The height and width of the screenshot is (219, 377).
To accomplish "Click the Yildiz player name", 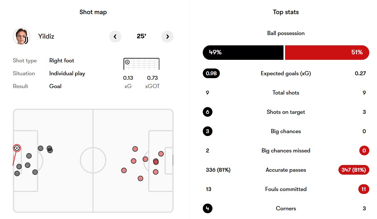I will (46, 36).
